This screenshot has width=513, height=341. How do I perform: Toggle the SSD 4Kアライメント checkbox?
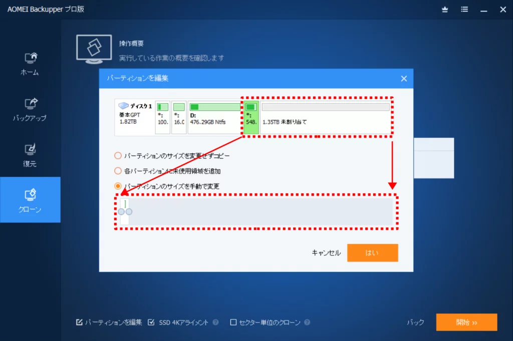(151, 322)
